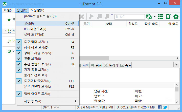182x112 pixels.
Task: Click the stop torrent toolbar icon
Action: [x=107, y=17]
